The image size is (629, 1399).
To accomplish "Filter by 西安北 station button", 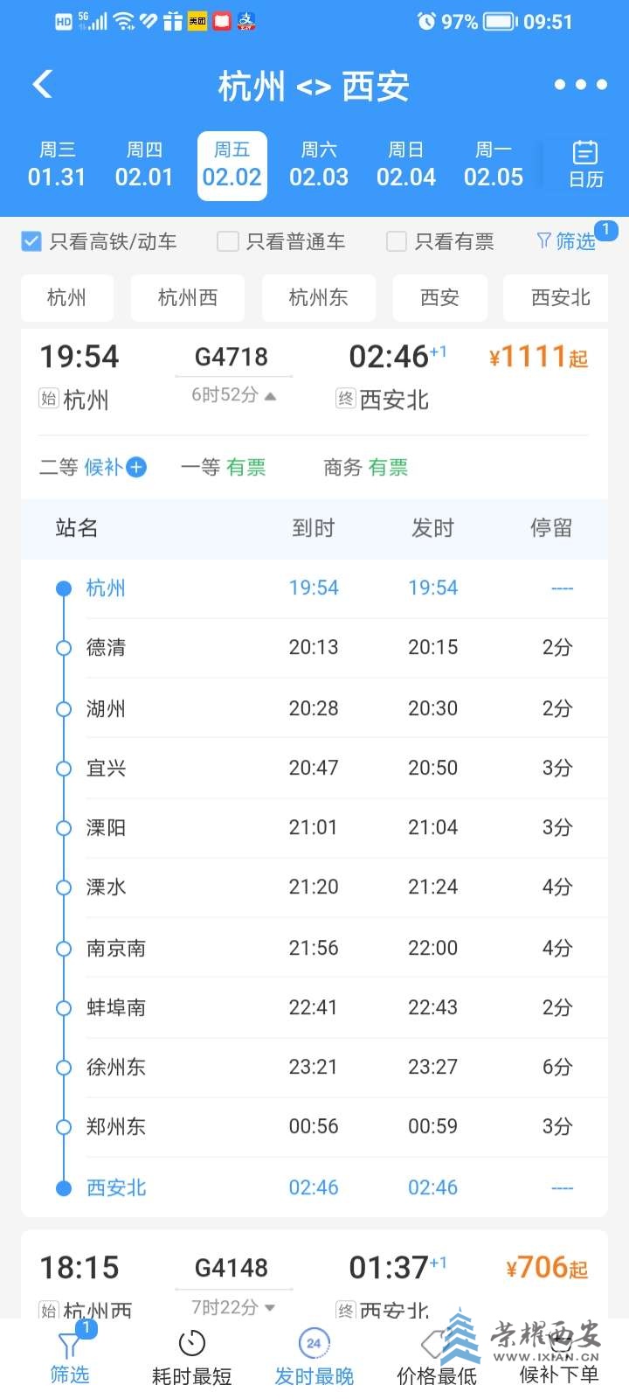I will coord(560,297).
